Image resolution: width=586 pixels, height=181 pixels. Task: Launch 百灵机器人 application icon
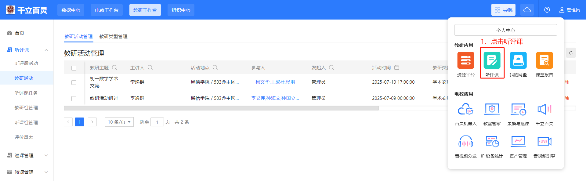pos(465,109)
